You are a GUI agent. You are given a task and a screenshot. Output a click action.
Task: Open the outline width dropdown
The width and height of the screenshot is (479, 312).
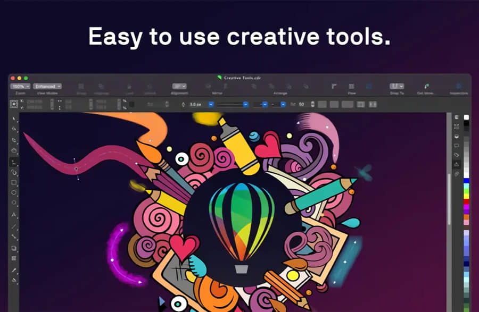point(211,104)
